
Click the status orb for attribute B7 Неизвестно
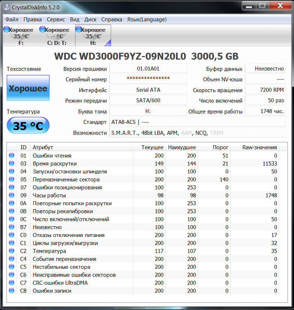coord(12,227)
